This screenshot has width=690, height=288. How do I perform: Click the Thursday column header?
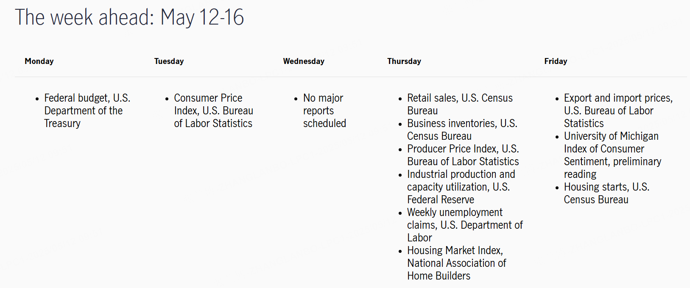pyautogui.click(x=404, y=61)
